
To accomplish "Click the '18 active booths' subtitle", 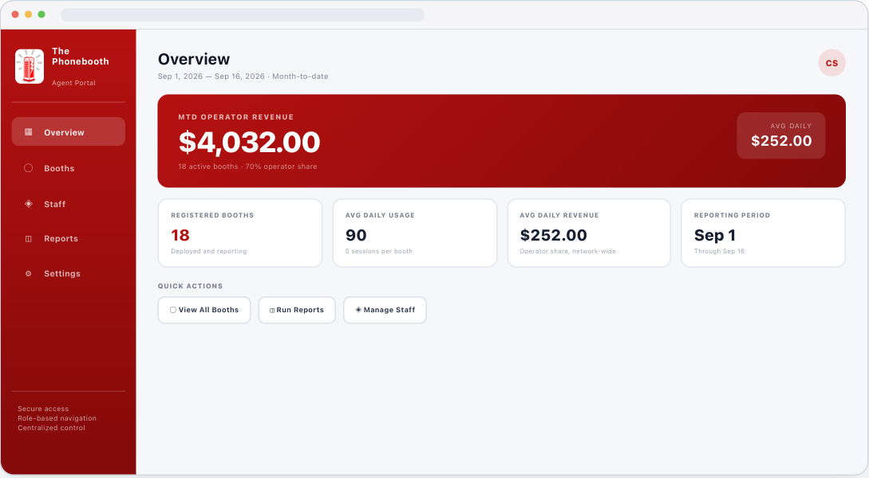I will (x=247, y=167).
